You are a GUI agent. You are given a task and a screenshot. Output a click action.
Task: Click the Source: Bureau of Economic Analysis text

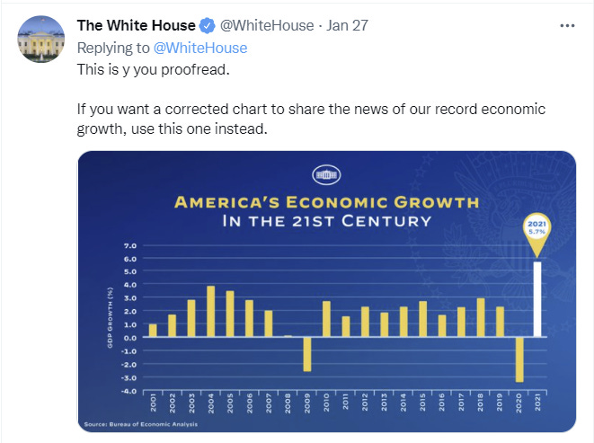click(x=141, y=424)
